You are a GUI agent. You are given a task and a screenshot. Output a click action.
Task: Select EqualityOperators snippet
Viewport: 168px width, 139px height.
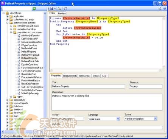click(30, 64)
